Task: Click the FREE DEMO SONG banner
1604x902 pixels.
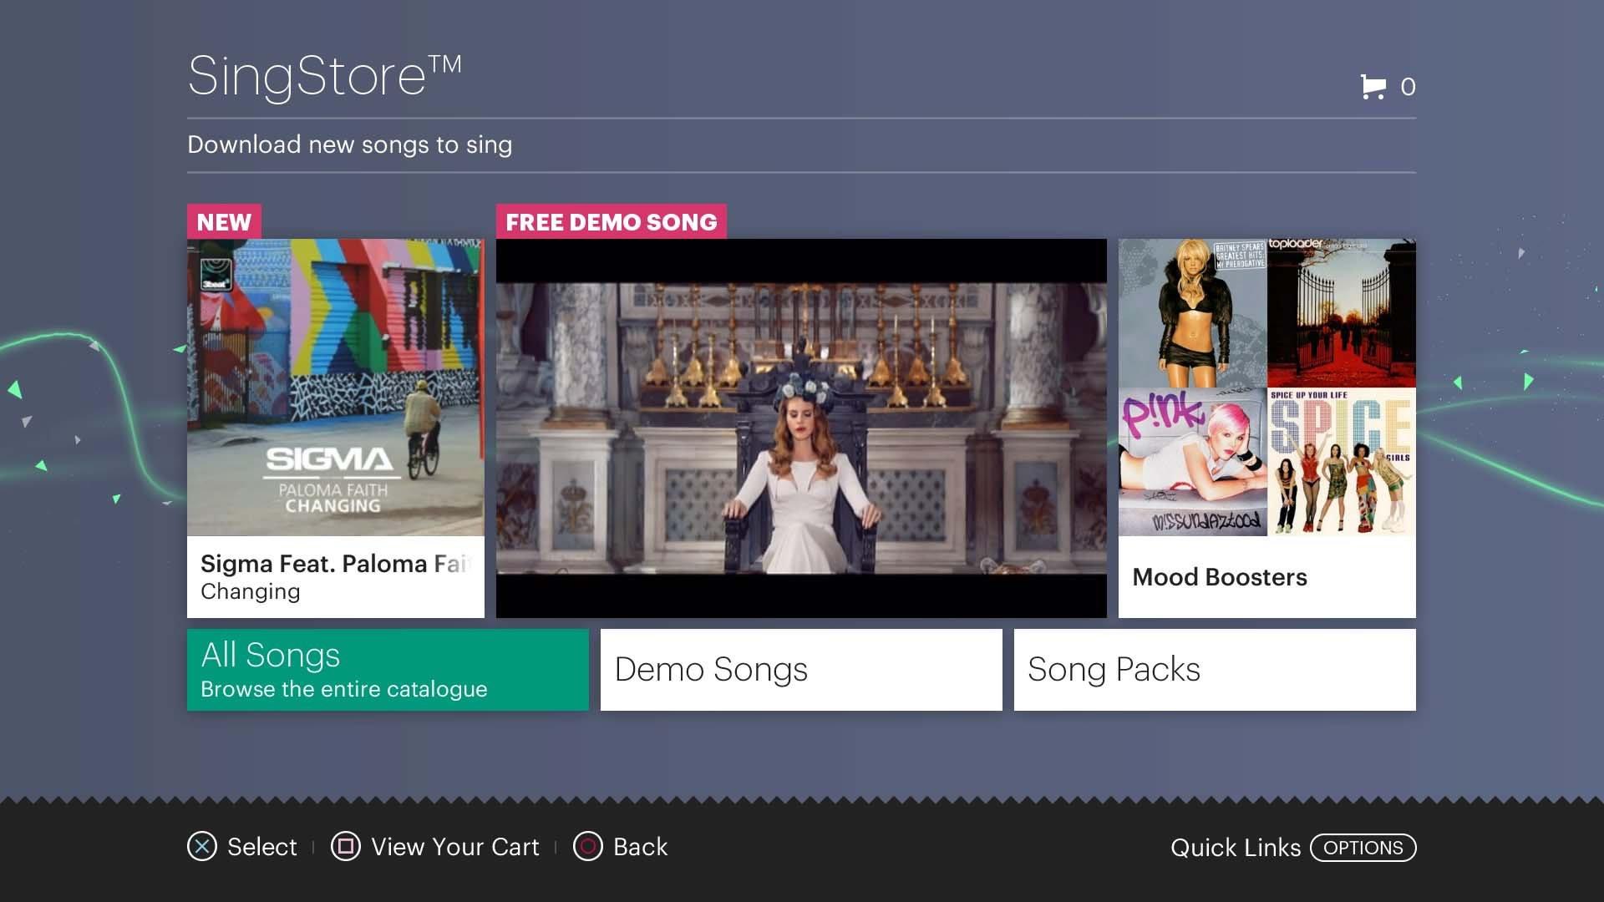Action: (611, 221)
